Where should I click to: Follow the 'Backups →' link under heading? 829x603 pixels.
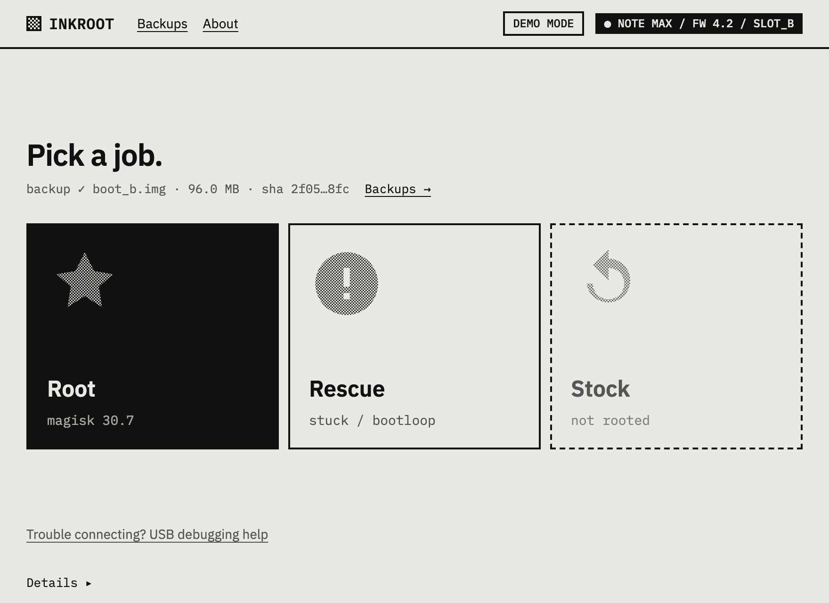(x=398, y=189)
